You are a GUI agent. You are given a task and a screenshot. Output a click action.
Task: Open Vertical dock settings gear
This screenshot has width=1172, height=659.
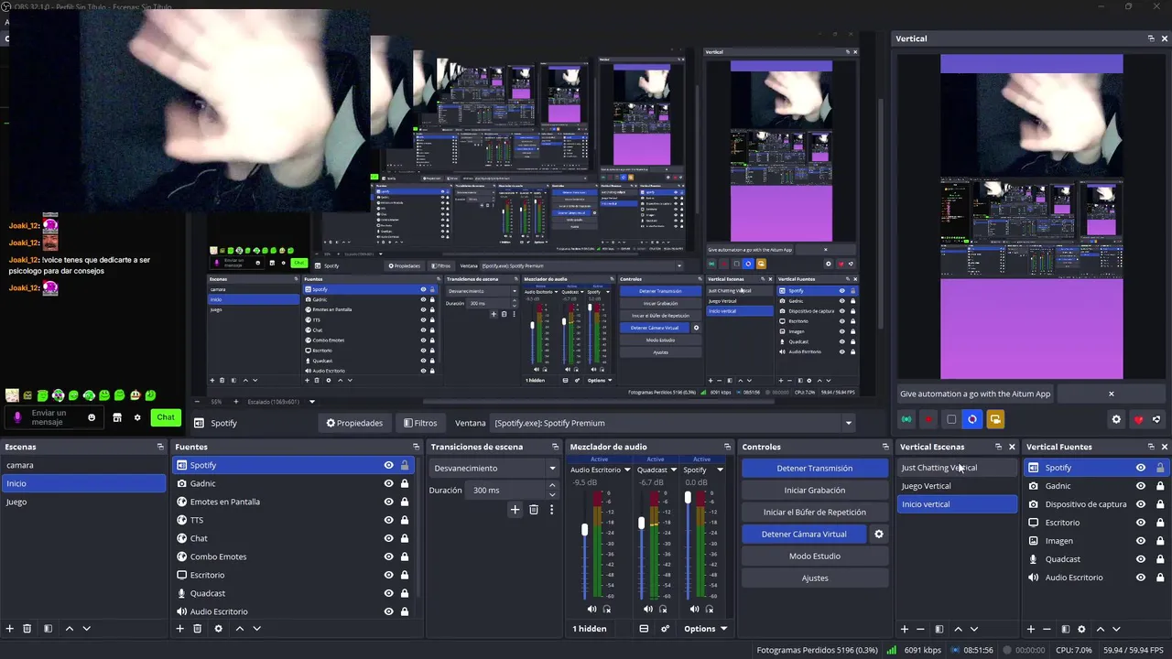[1116, 419]
